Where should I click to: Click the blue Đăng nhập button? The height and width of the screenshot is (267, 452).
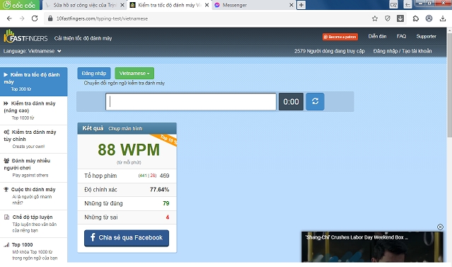click(x=94, y=74)
